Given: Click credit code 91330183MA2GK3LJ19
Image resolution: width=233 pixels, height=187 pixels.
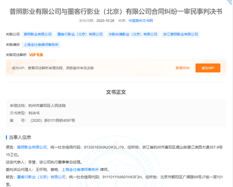Looking at the screenshot, I should [x=104, y=147].
